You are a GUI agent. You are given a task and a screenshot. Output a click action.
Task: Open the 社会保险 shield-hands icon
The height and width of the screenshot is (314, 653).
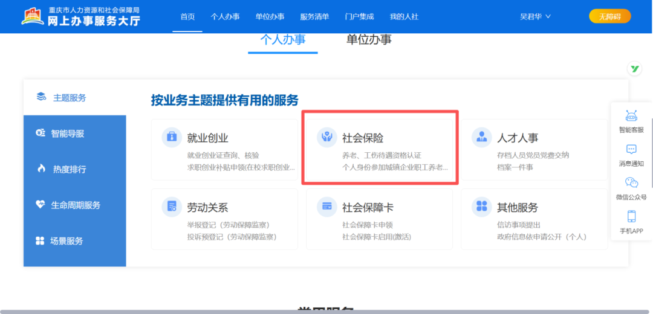(x=326, y=137)
